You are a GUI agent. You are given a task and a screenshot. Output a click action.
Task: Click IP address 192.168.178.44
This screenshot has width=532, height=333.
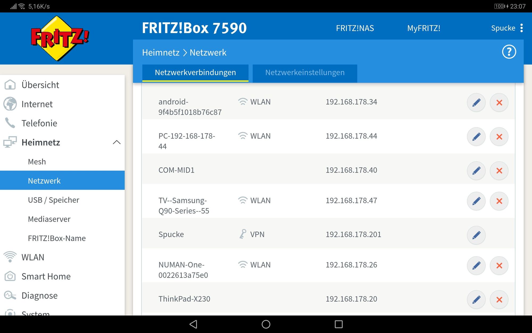point(351,136)
